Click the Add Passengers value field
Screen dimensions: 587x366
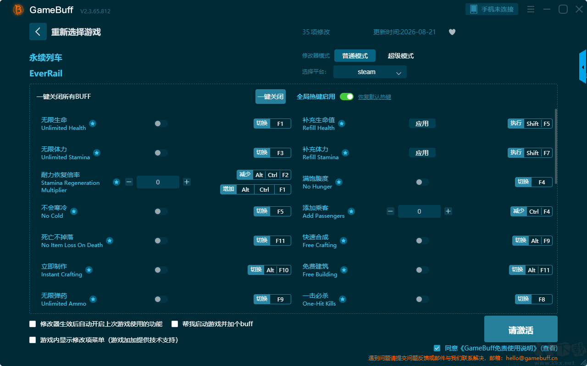pos(419,211)
